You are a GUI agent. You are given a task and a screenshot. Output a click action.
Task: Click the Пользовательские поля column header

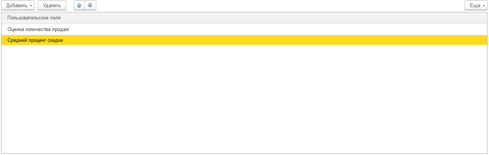pyautogui.click(x=244, y=18)
